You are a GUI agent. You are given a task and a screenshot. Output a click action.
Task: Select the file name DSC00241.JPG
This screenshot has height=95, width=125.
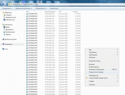pyautogui.click(x=33, y=94)
